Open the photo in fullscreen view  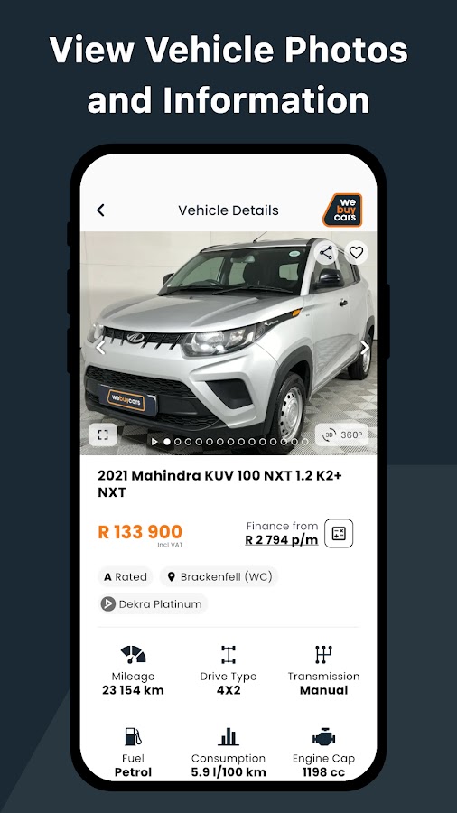103,435
